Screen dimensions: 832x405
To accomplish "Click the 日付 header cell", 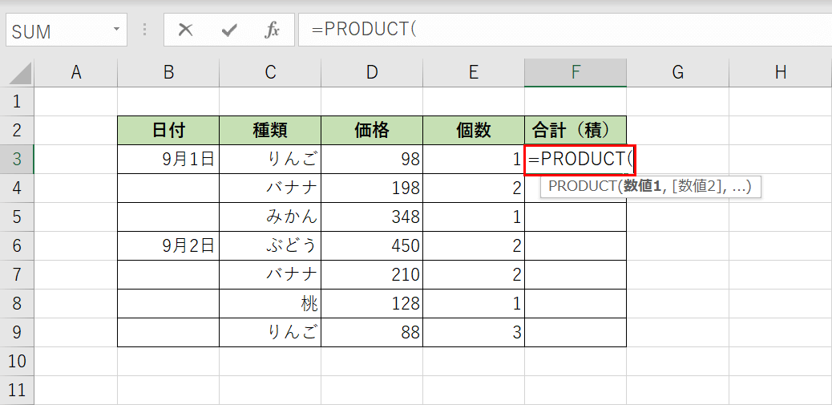I will 168,130.
